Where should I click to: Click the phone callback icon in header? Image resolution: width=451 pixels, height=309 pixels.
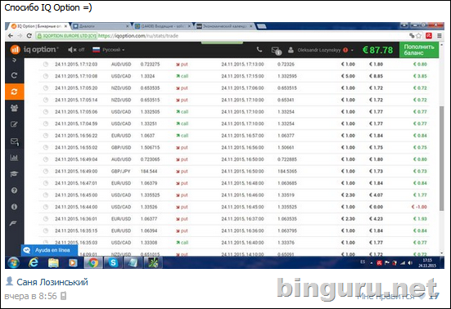pos(259,50)
